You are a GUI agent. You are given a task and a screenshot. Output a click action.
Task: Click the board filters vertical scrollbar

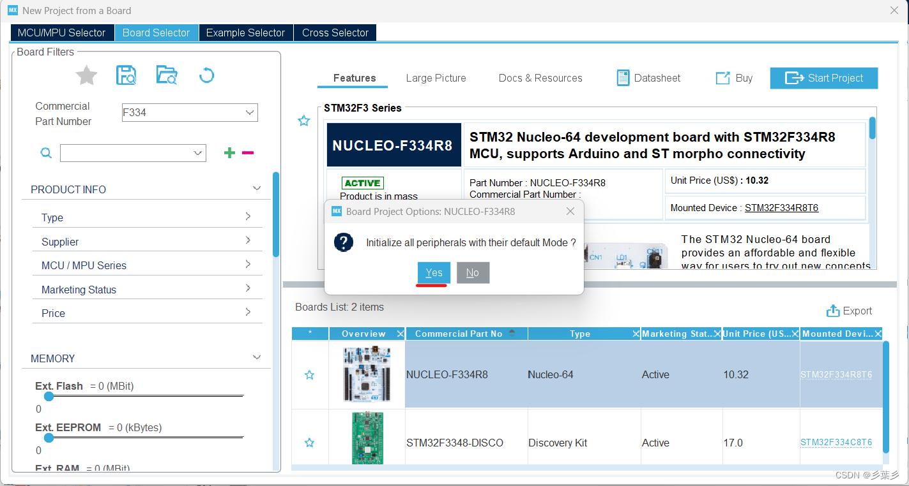click(276, 214)
